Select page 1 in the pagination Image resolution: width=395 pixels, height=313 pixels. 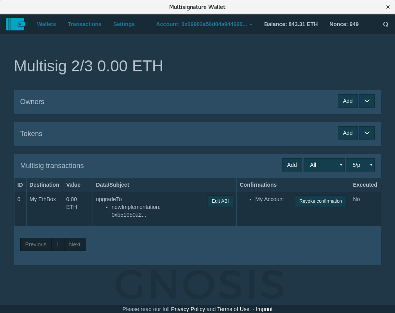[x=58, y=244]
